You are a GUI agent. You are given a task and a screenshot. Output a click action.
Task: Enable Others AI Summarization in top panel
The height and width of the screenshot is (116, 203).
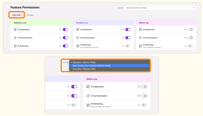191,38
